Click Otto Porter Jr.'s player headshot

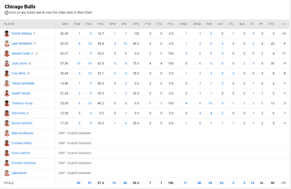(7, 113)
